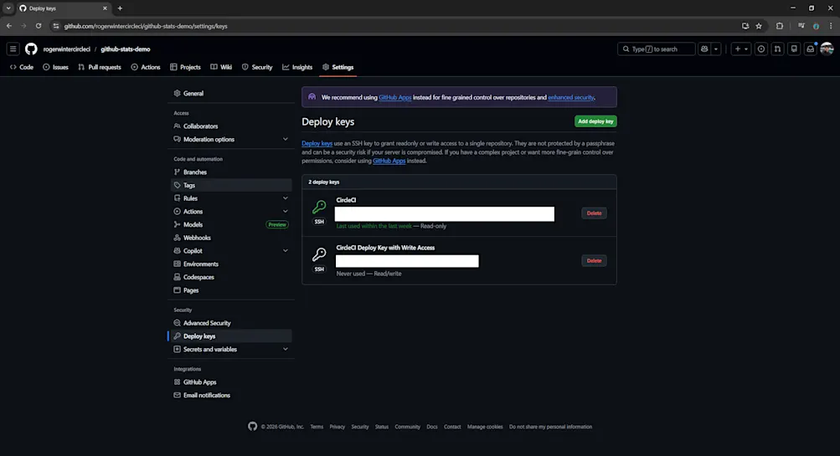Switch to the Security repository tab

[x=257, y=67]
